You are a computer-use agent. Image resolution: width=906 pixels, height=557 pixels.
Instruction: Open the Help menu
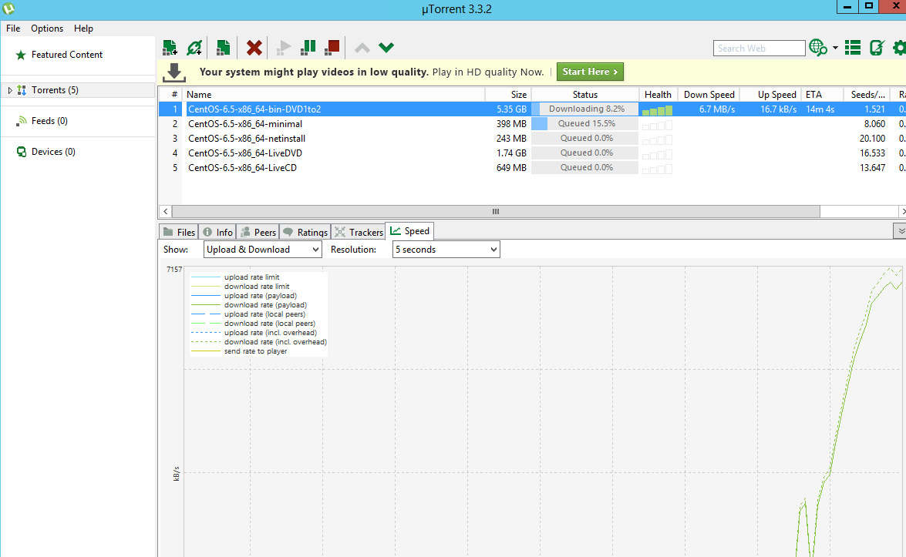point(83,29)
